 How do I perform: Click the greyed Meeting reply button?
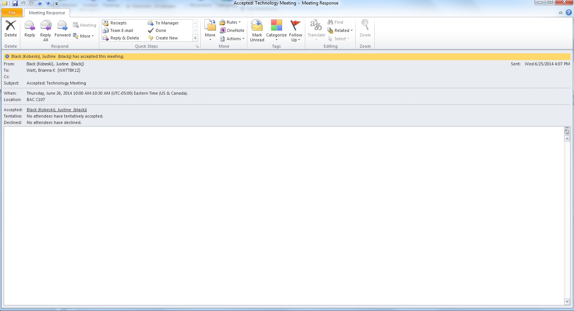pos(85,25)
